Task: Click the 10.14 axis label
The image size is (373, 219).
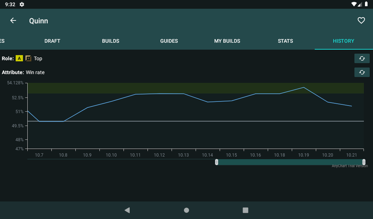Action: [x=207, y=155]
